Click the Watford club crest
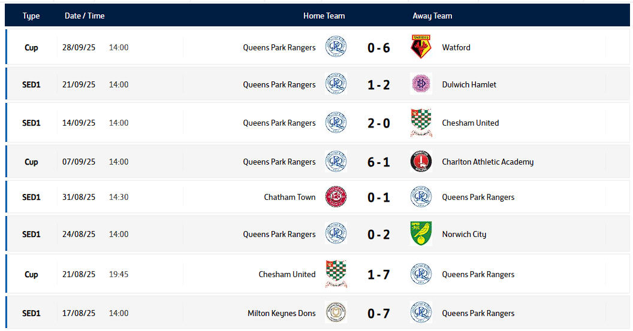 421,47
